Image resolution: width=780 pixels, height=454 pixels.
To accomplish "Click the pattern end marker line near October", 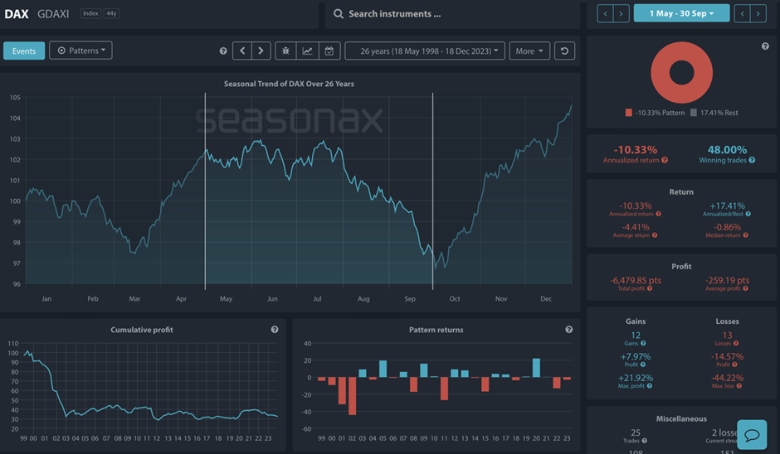I will tap(433, 191).
